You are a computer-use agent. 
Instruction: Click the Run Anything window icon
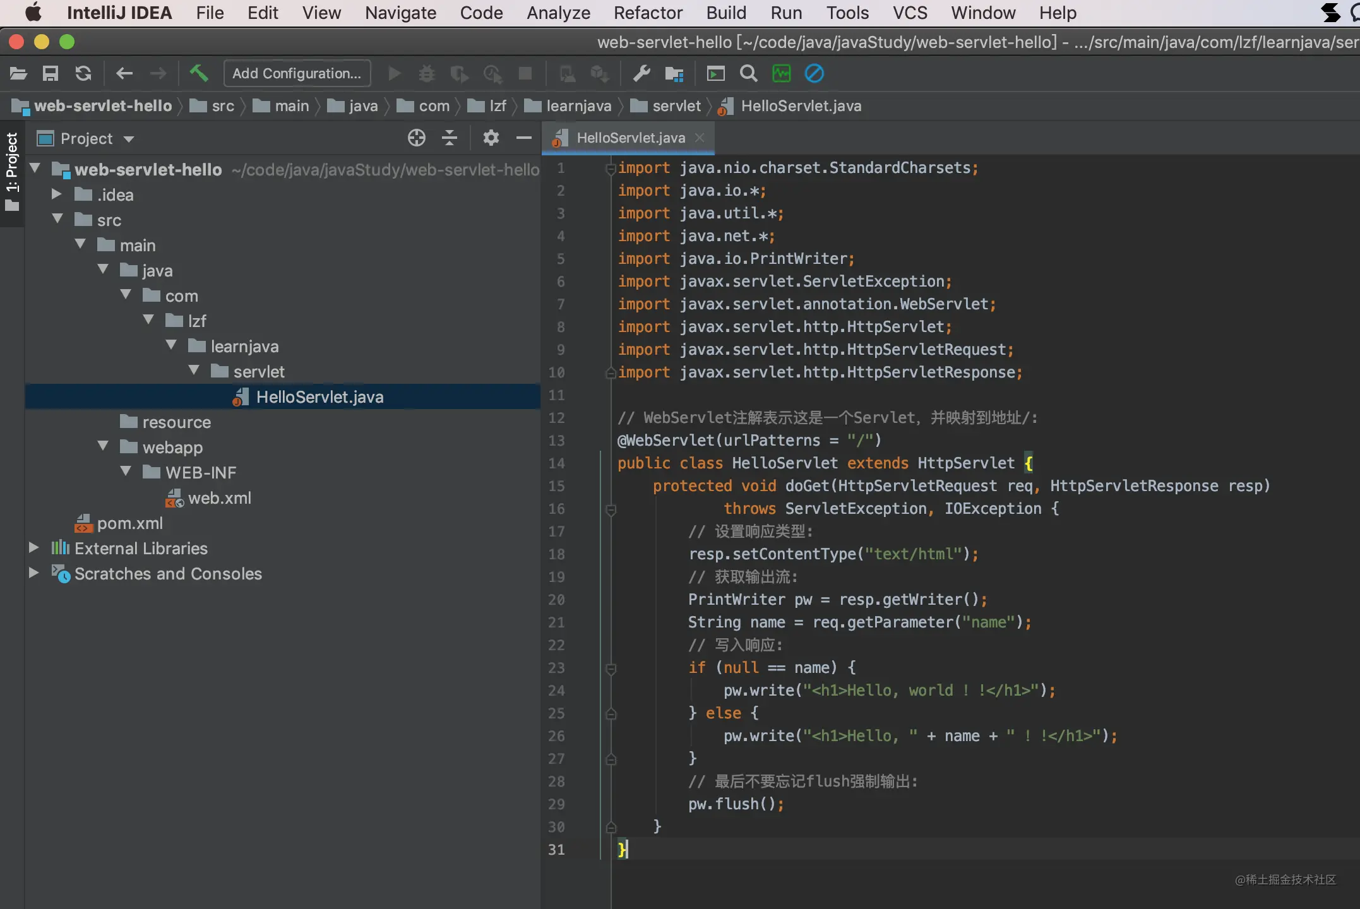[715, 74]
